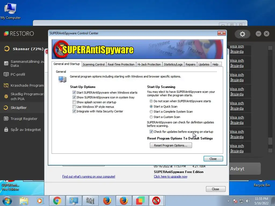
Task: Open the Repairs tab
Action: (190, 64)
